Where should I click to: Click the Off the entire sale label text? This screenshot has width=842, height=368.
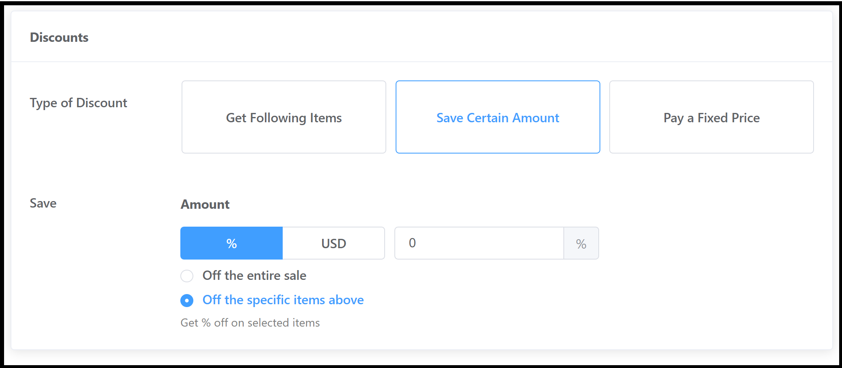pyautogui.click(x=254, y=276)
